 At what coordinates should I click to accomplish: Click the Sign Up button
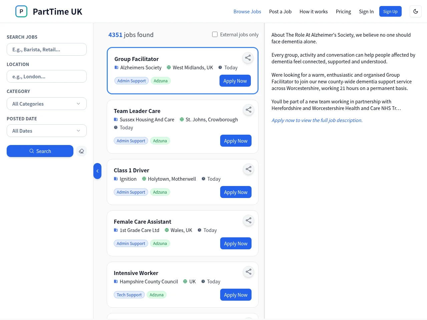click(x=390, y=11)
